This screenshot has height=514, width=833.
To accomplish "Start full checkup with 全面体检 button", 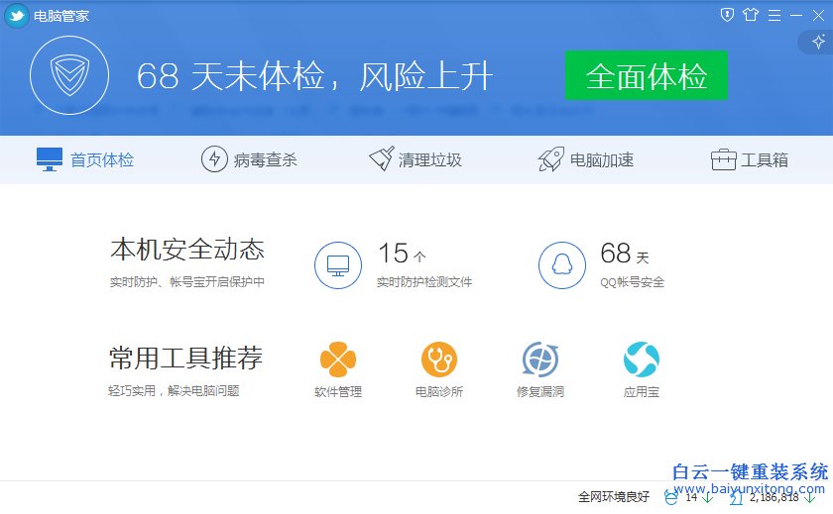I will pyautogui.click(x=646, y=75).
